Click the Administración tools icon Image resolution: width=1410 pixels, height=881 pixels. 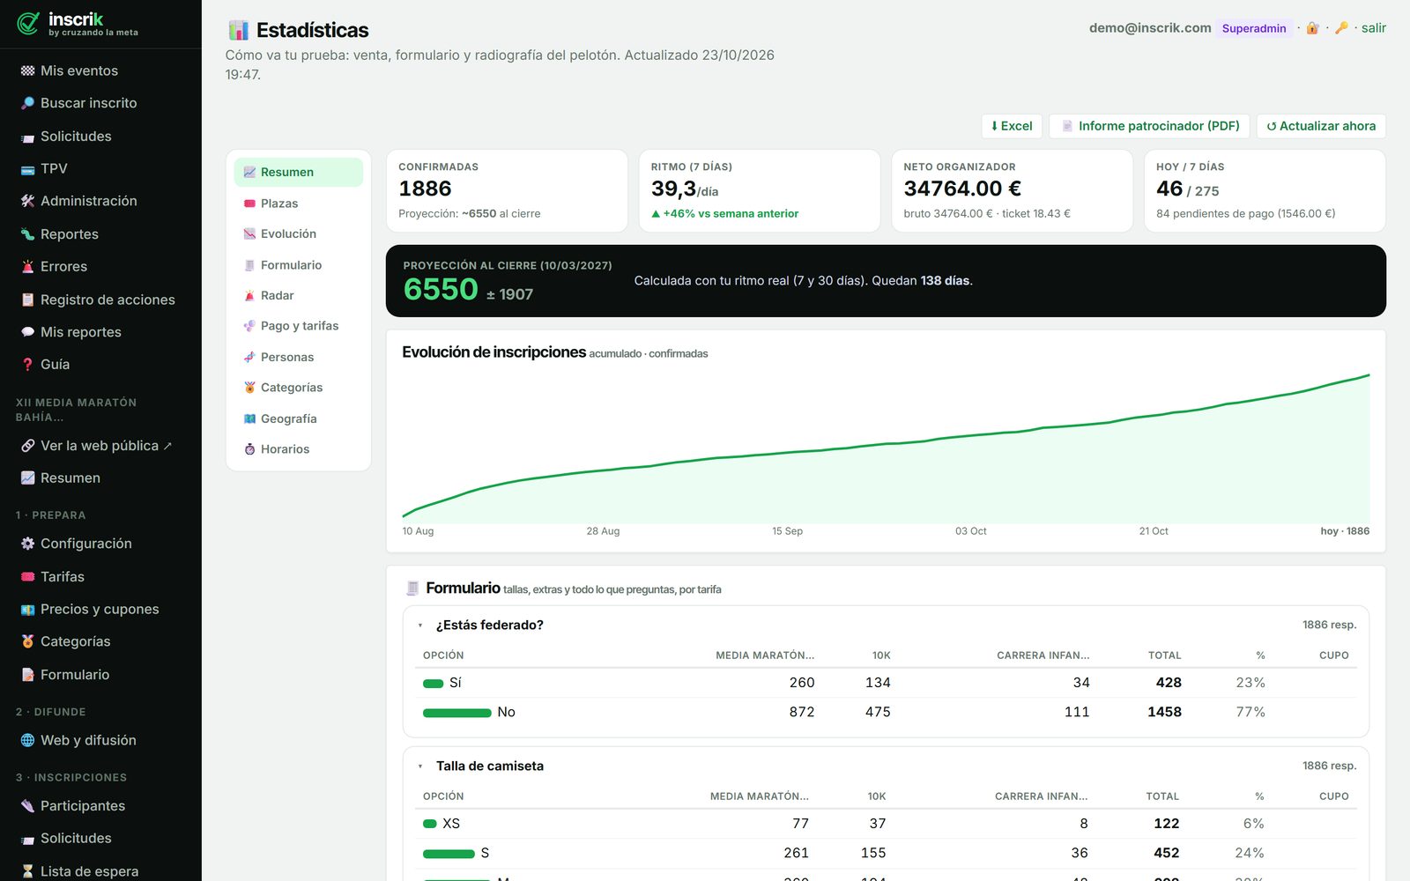28,201
